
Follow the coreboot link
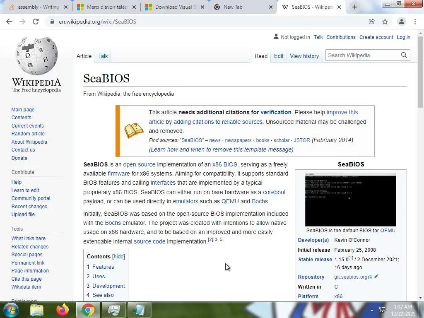click(274, 192)
